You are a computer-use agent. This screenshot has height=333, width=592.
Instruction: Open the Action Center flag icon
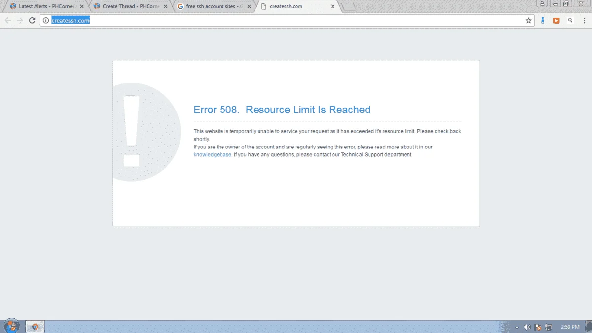(538, 327)
